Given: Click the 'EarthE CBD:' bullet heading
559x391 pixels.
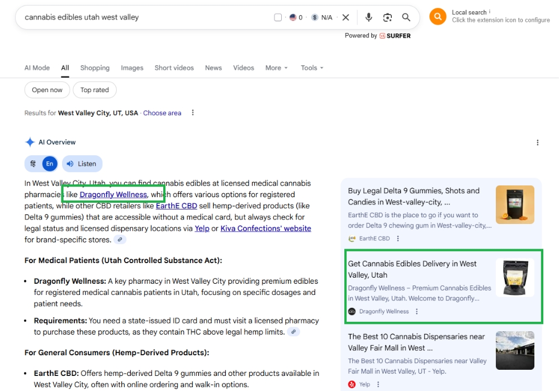Looking at the screenshot, I should [x=56, y=373].
